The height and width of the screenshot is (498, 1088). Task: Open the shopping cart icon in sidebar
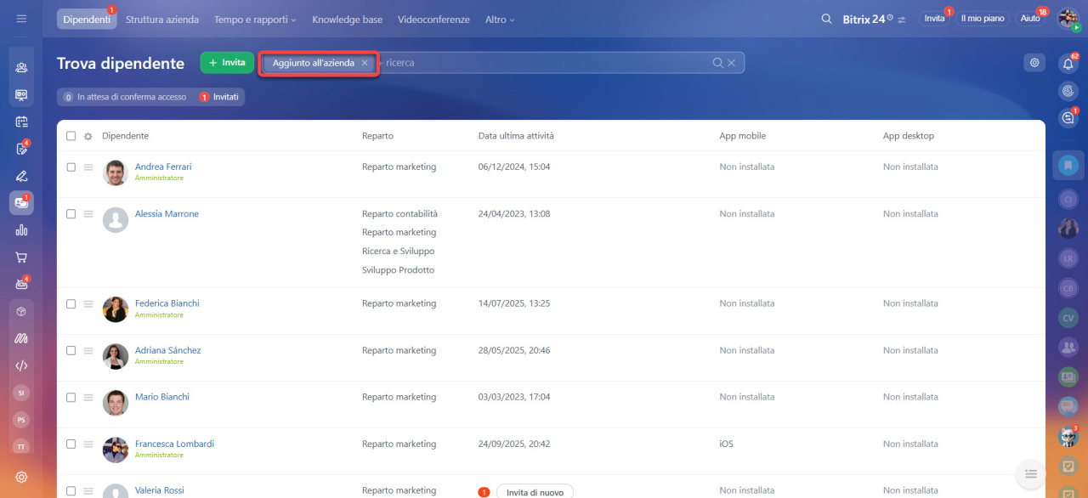(x=21, y=257)
